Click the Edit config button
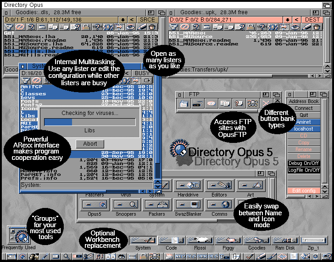The height and width of the screenshot is (262, 334). 304,191
